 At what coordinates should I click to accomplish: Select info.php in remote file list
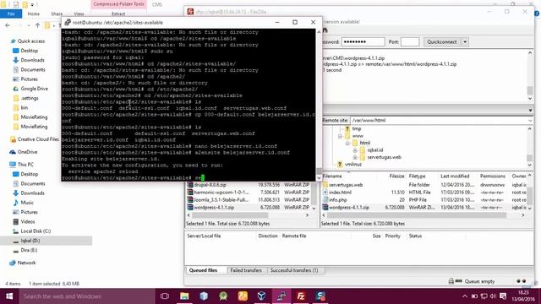coord(338,200)
